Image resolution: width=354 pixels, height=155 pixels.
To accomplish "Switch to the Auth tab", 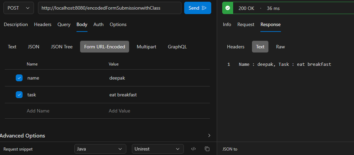I will (x=99, y=25).
